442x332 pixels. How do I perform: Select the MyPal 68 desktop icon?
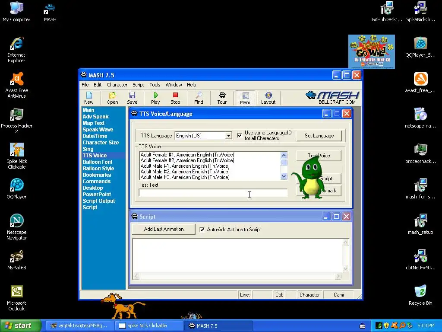17,260
